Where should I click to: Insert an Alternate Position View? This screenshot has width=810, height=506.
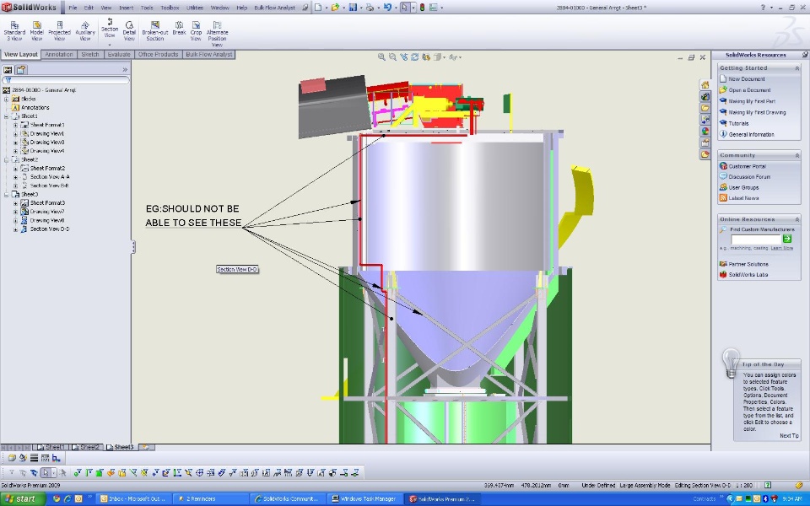217,34
